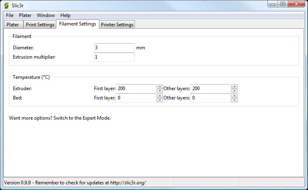Open the Plater menu

click(x=25, y=15)
